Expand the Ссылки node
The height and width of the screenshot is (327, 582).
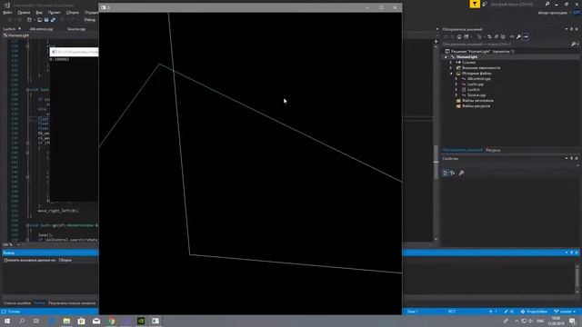(x=451, y=63)
